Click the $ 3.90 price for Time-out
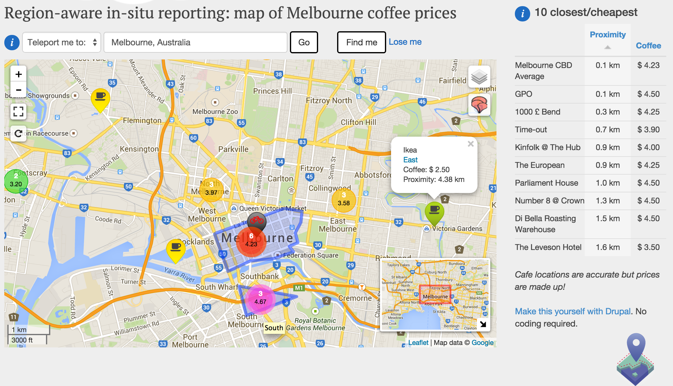 point(648,130)
